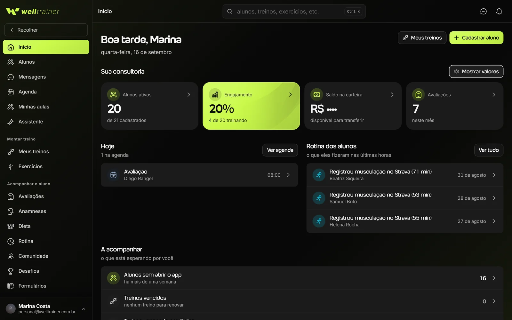The image size is (512, 320).
Task: Open the notifications bell icon
Action: [499, 12]
